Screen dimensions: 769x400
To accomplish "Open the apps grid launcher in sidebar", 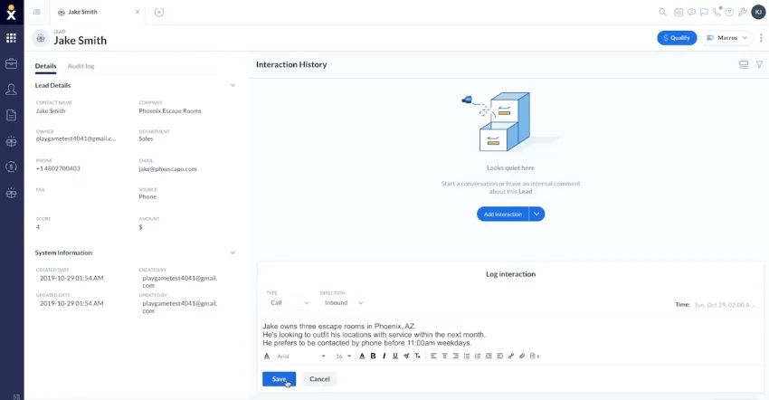I will (x=11, y=38).
